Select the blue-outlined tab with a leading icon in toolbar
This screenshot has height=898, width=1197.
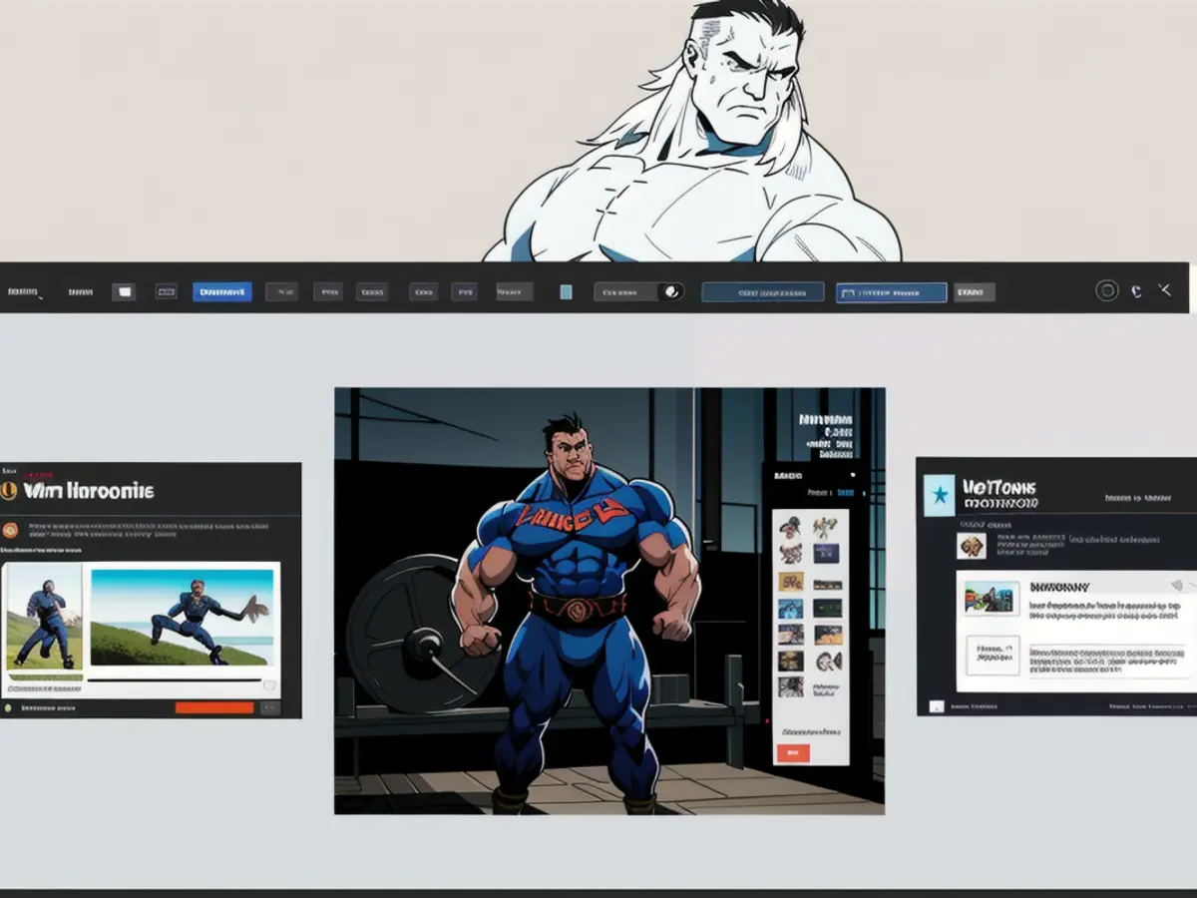click(x=891, y=292)
